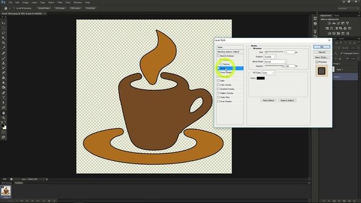This screenshot has height=203, width=361.
Task: Add a Hue/Saturation adjustment
Action: (327, 28)
